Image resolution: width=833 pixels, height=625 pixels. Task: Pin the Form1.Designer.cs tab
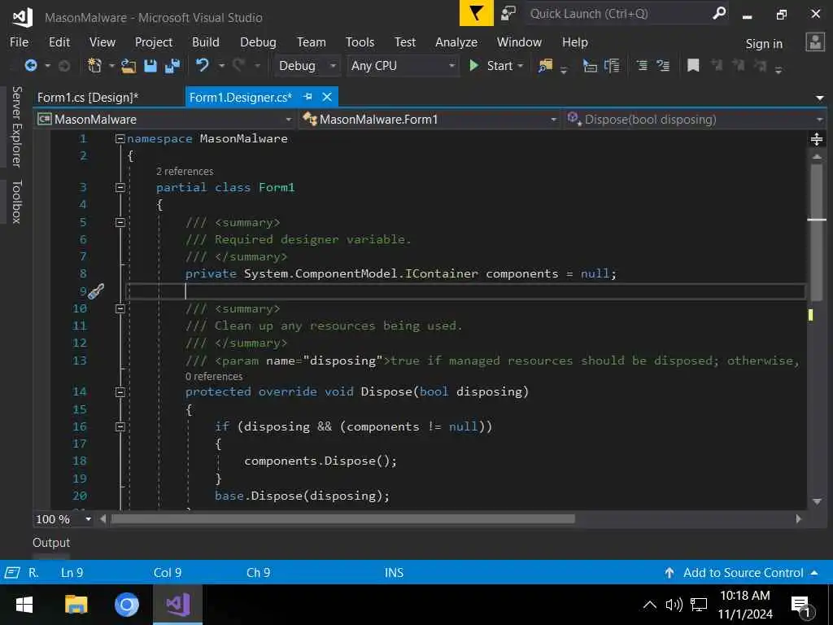pos(307,97)
